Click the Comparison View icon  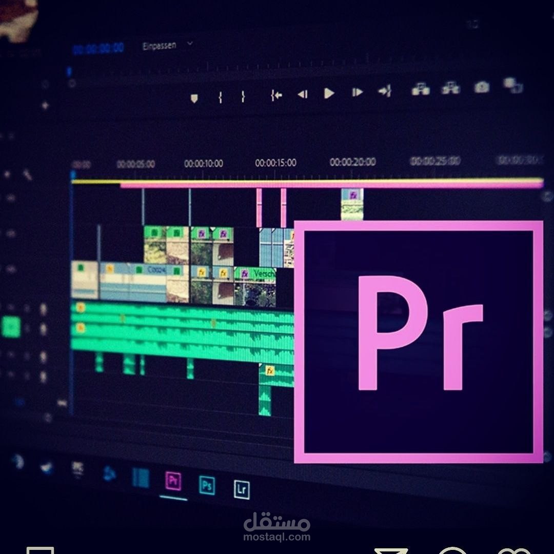point(512,85)
